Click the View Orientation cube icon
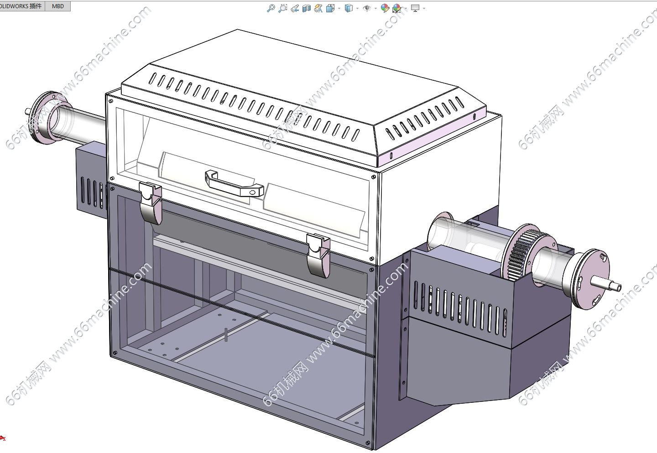Image resolution: width=657 pixels, height=453 pixels. point(330,8)
